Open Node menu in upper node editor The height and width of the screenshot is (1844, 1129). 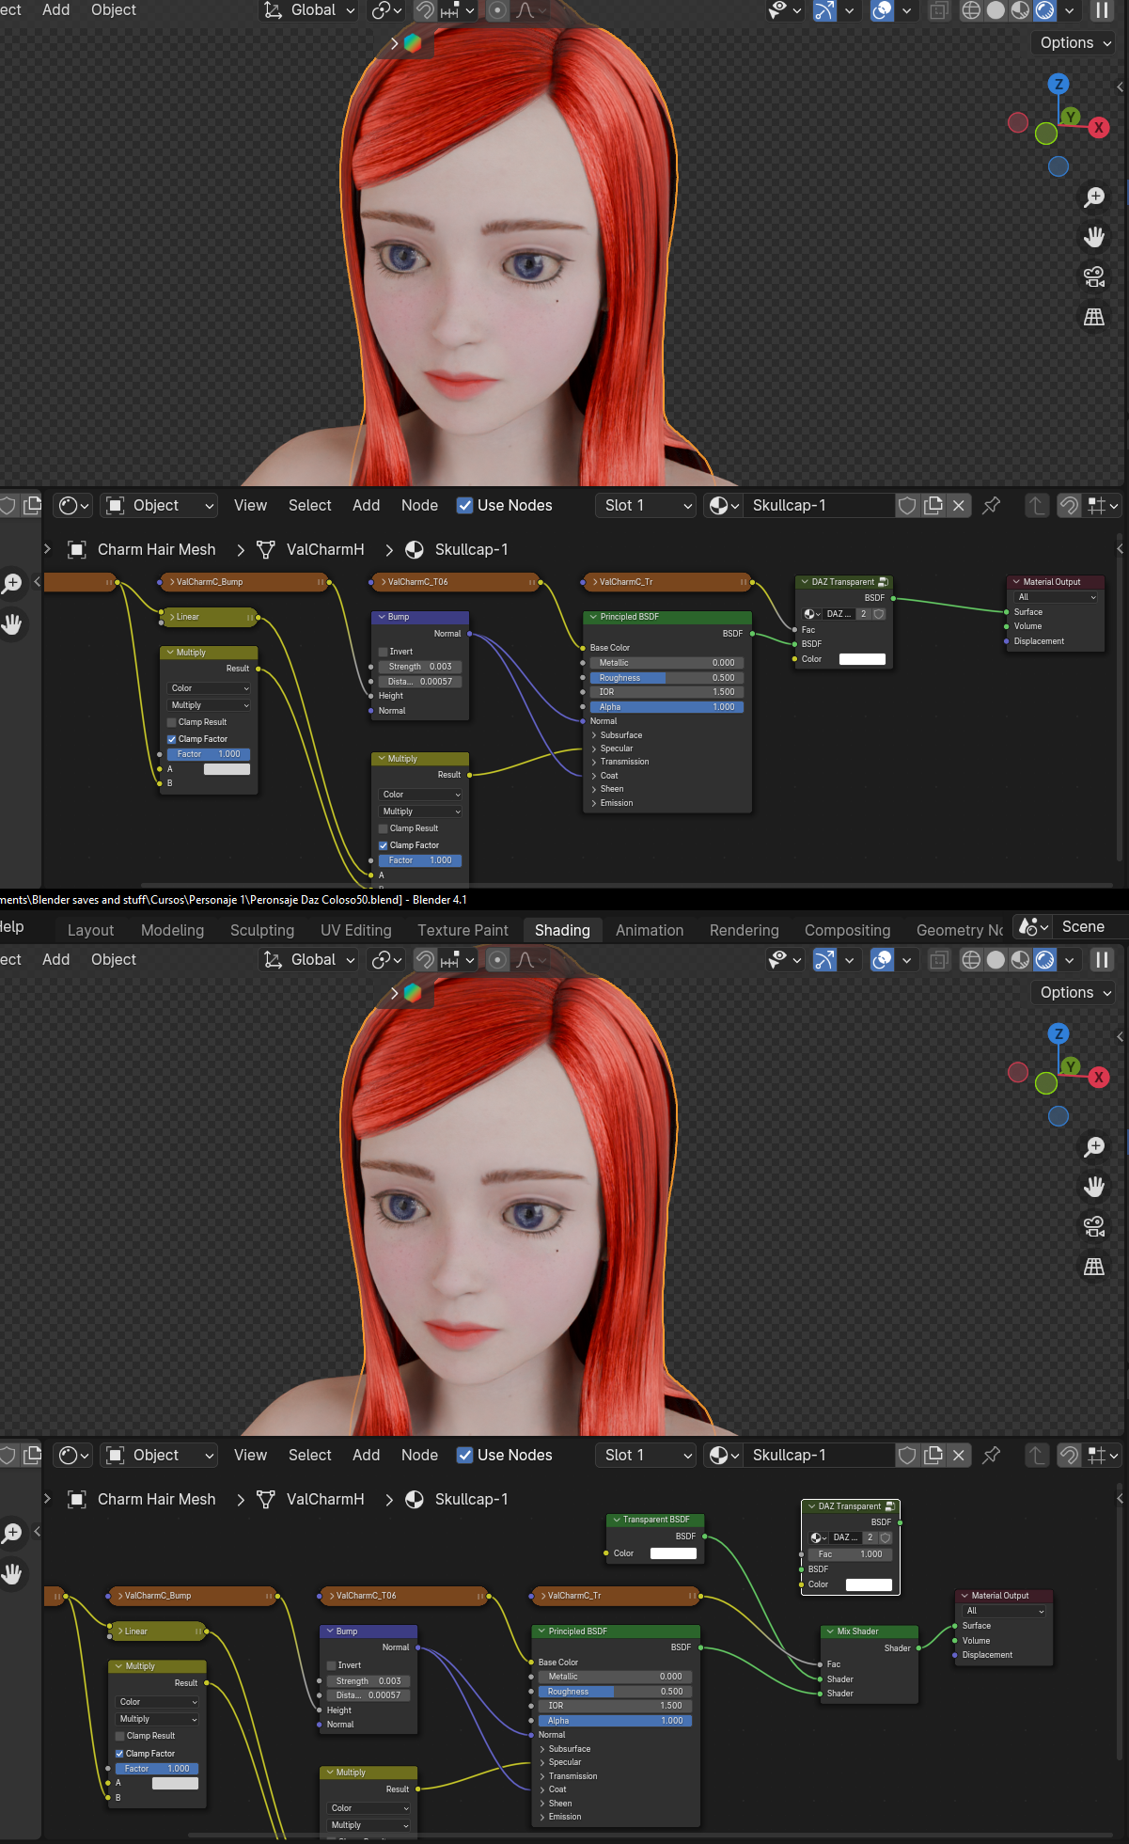tap(419, 505)
